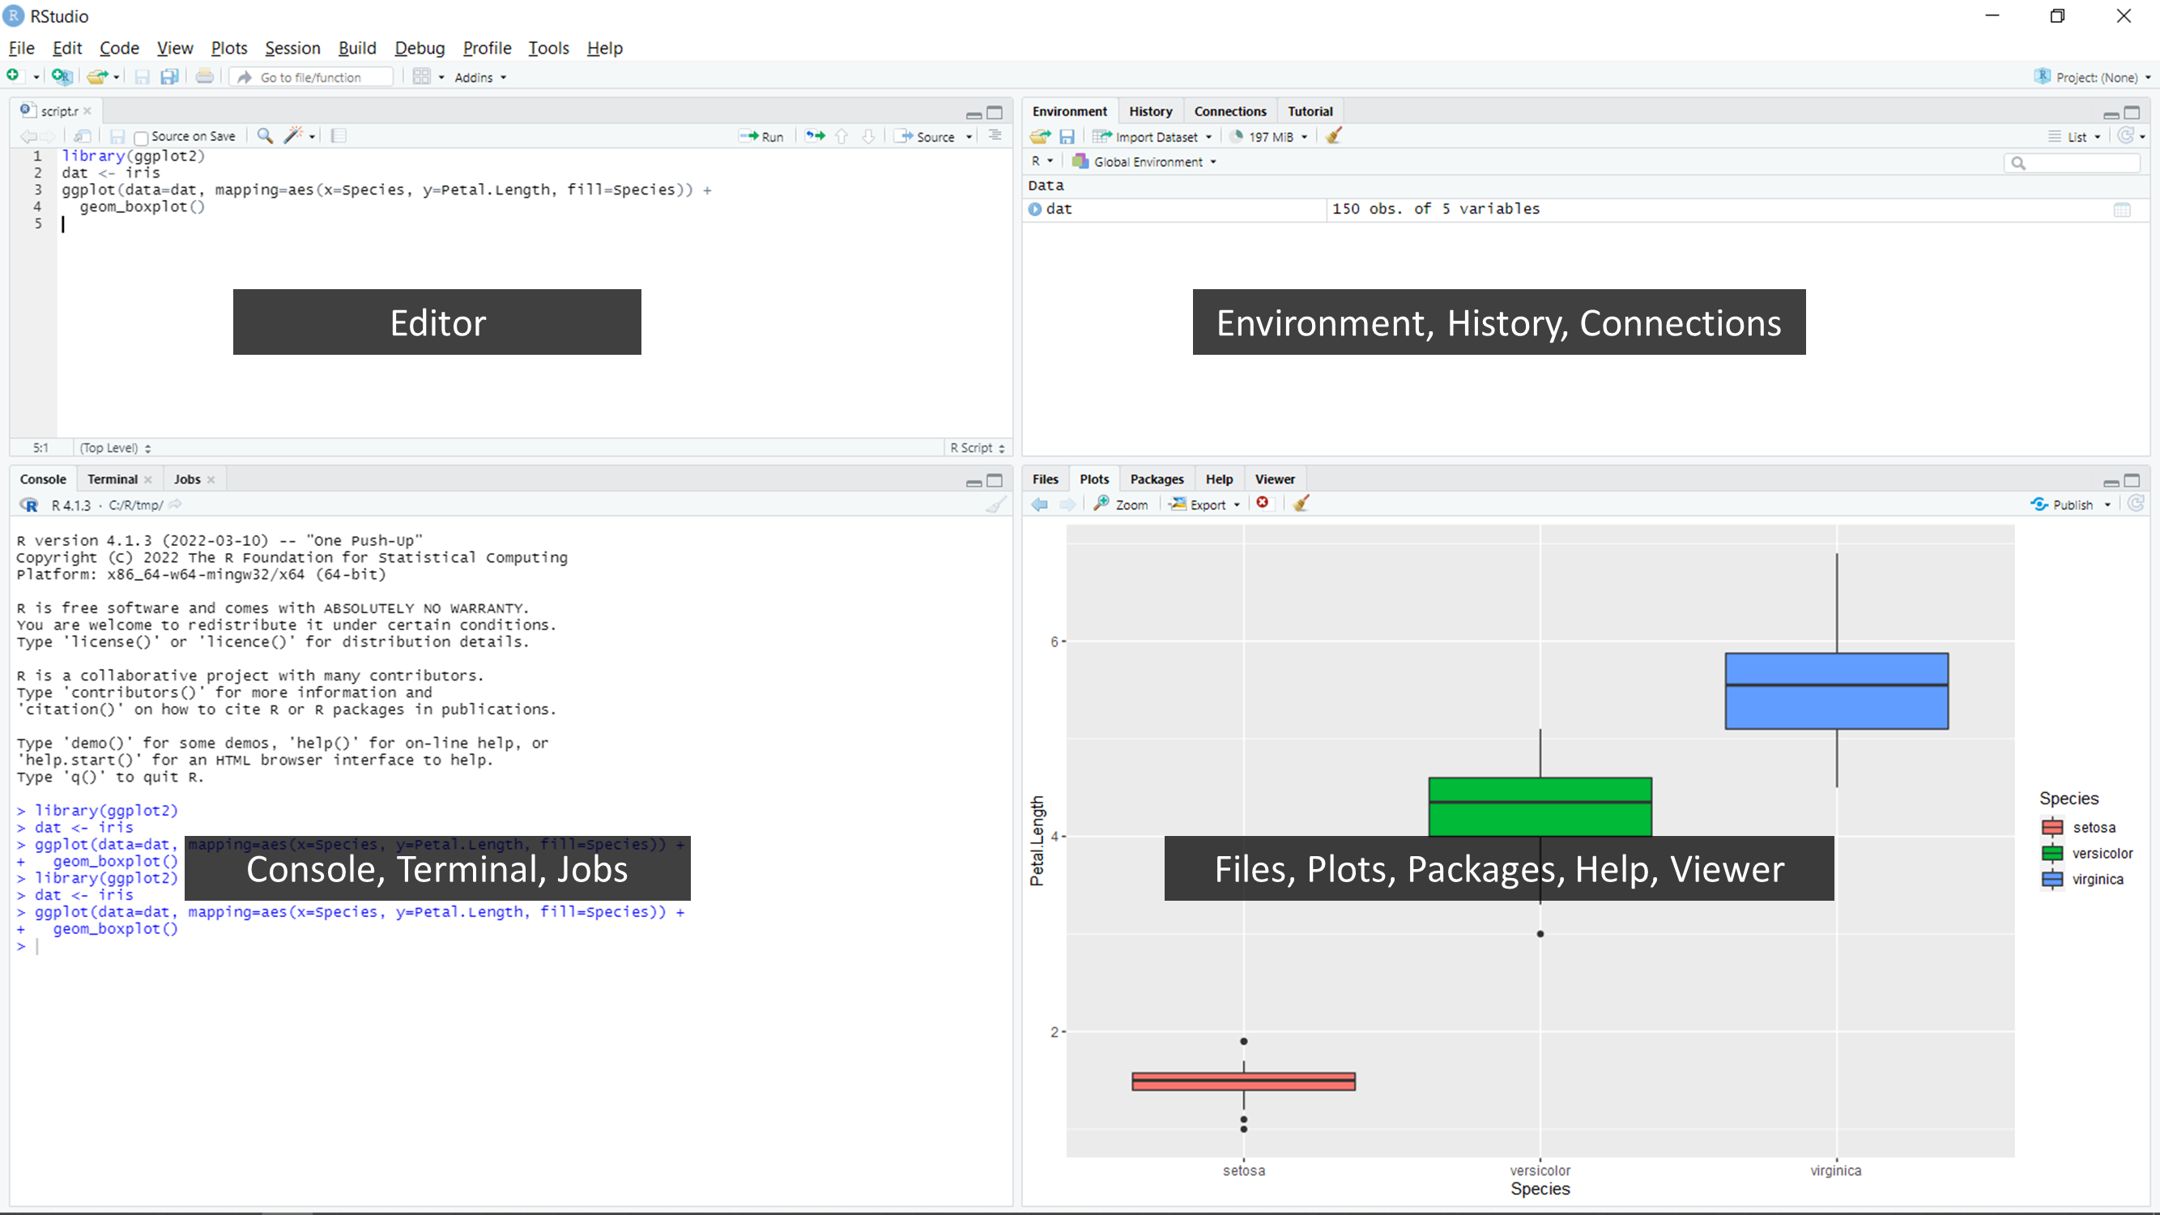Click the Run button in editor

(761, 137)
